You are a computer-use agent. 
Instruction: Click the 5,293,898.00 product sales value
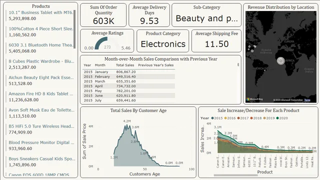22,18
